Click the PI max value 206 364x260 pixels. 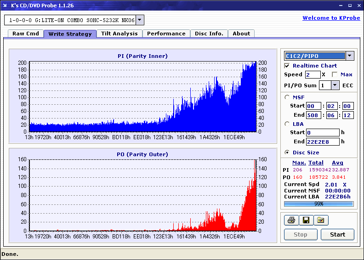[x=297, y=170]
